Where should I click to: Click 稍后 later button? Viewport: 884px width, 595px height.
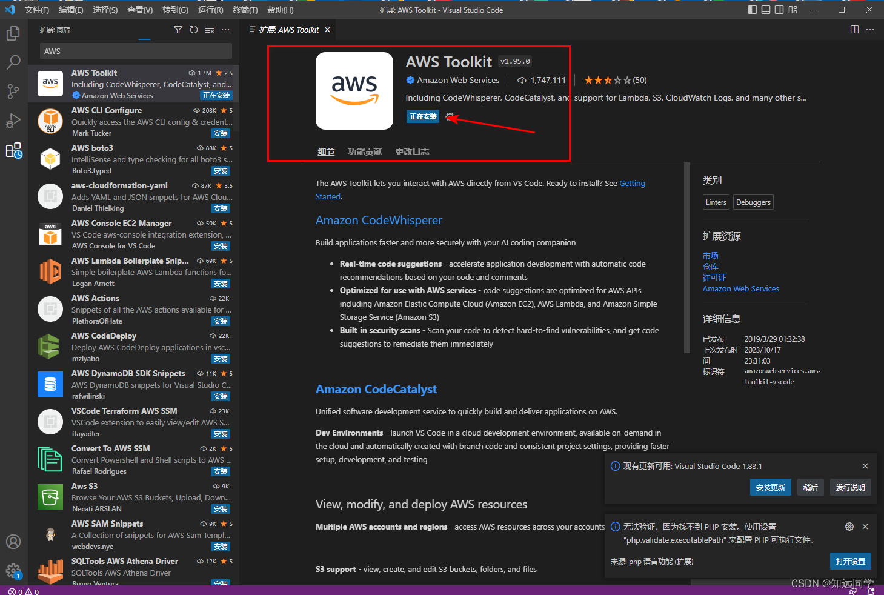[810, 487]
